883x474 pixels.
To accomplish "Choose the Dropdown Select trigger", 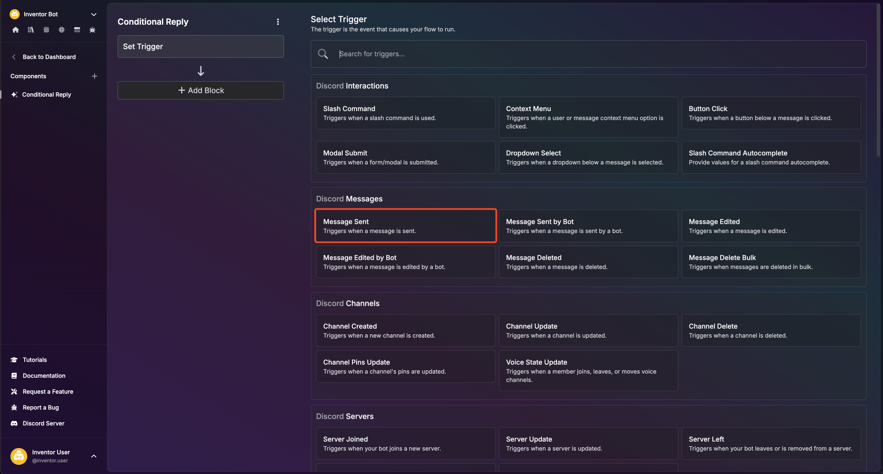I will tap(588, 157).
